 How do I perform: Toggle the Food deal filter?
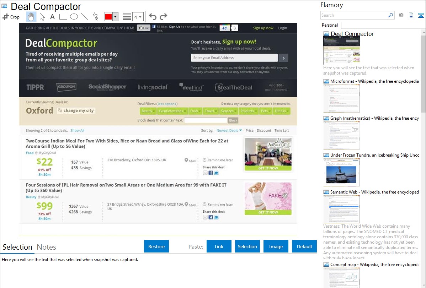[195, 111]
